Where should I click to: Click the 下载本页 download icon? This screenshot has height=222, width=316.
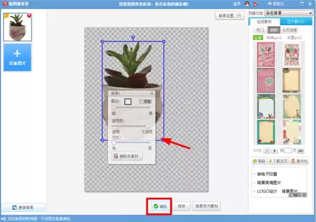[271, 161]
